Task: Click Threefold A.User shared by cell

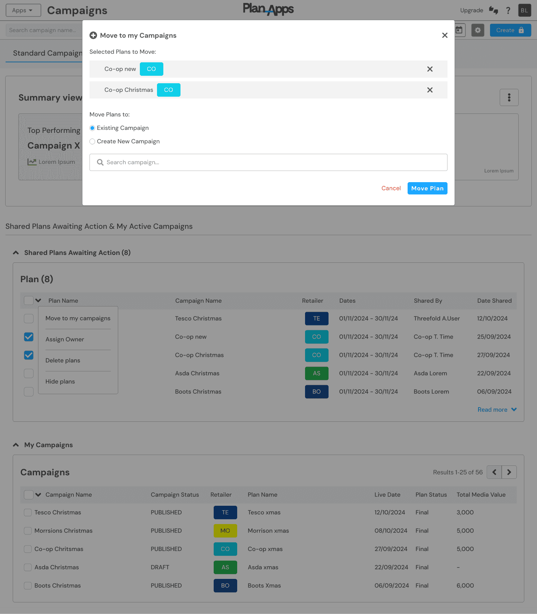Action: 437,318
